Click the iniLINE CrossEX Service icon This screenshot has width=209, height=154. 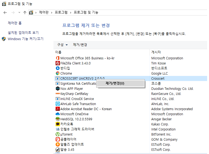coord(57,99)
